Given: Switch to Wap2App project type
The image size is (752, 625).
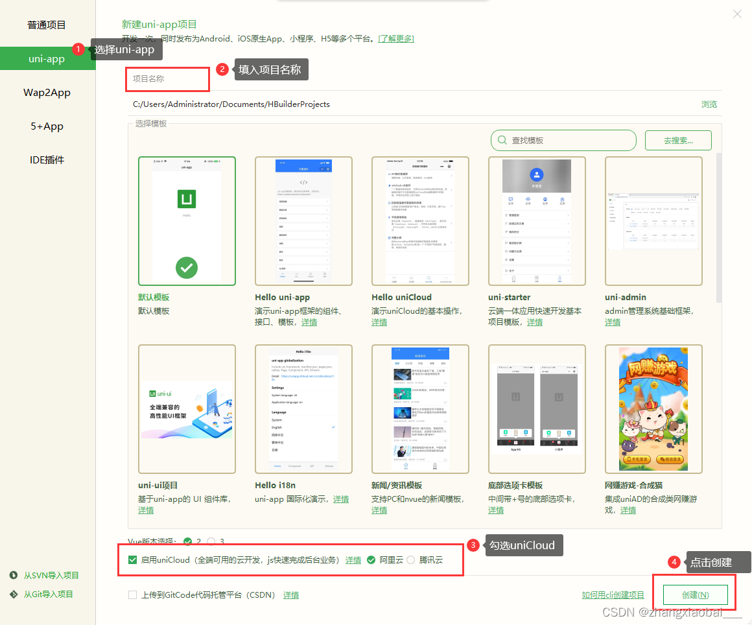Looking at the screenshot, I should (47, 93).
